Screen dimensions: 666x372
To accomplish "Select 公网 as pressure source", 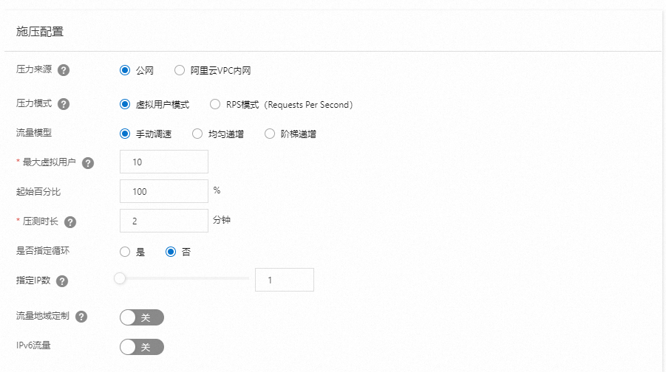I will tap(125, 70).
